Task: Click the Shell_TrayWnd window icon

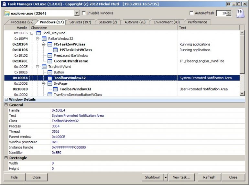Action: pos(38,33)
